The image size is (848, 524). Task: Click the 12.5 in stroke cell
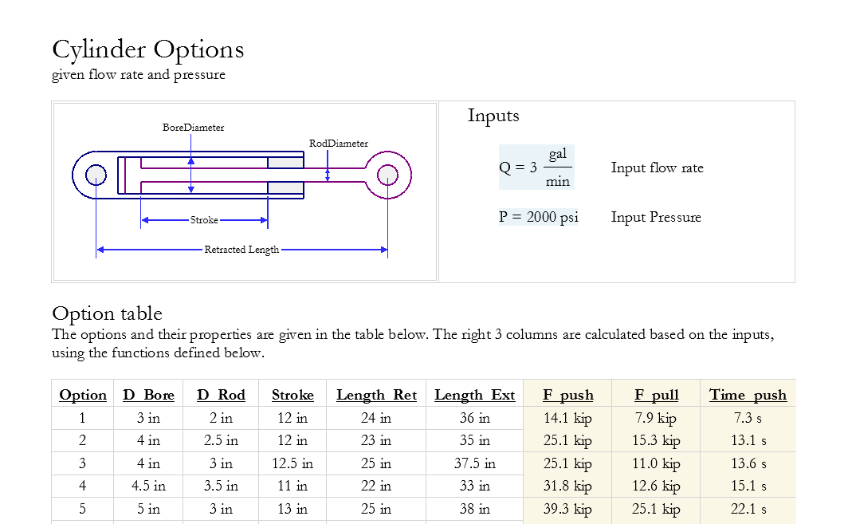click(x=292, y=463)
